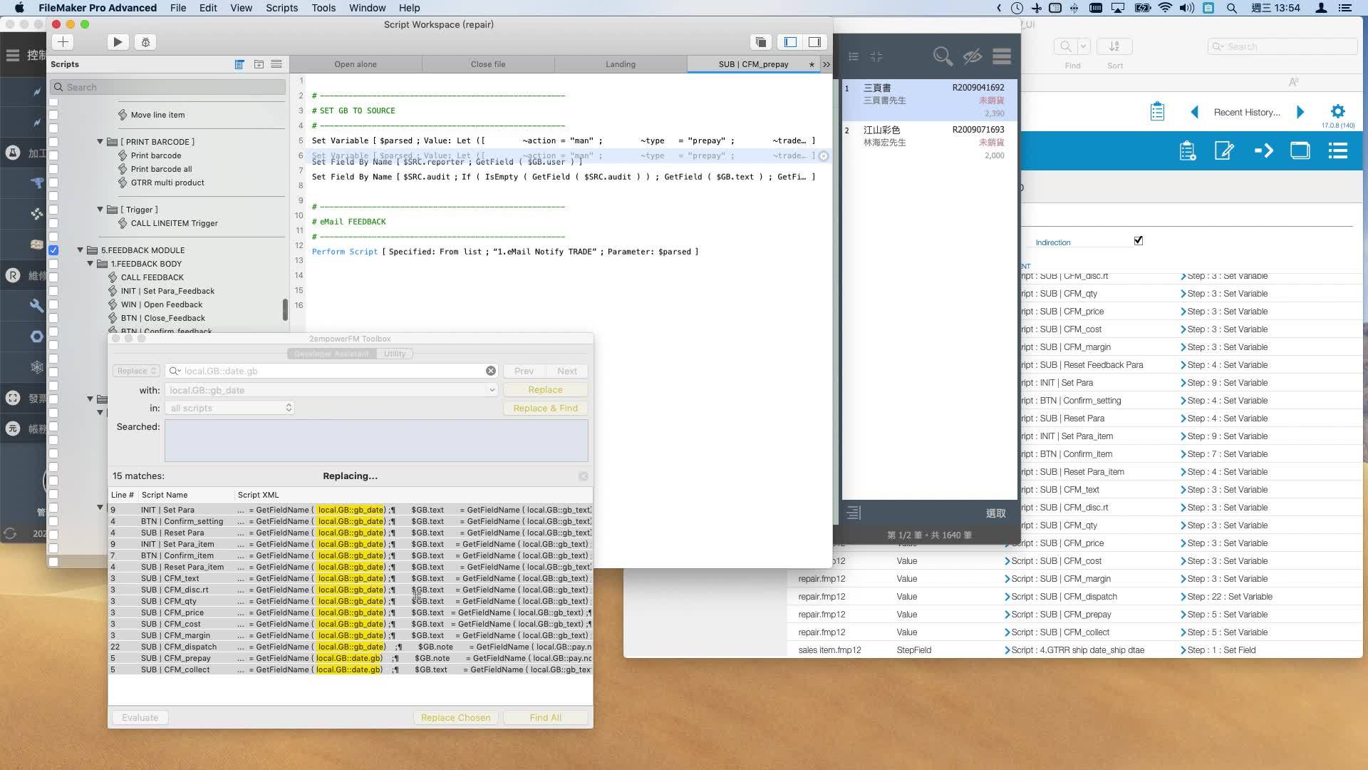This screenshot has width=1368, height=770.
Task: Search scripts in the Scripts pane
Action: pos(168,87)
